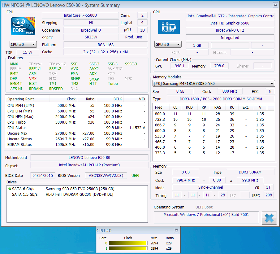Select the 333.3 frequency timing row
This screenshot has width=280, height=254.
tap(213, 153)
